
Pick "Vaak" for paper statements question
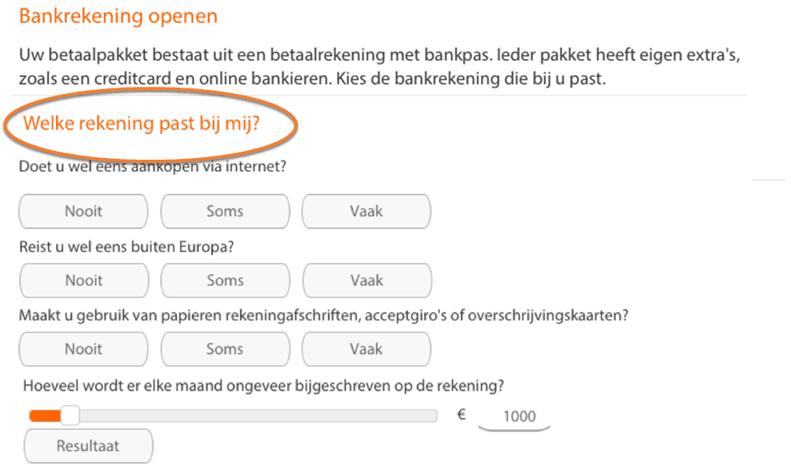point(366,349)
